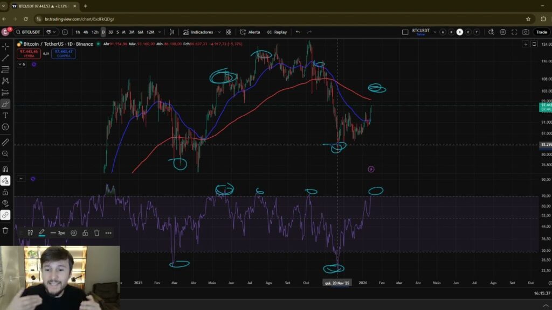Open chart settings gear in top toolbar
The width and height of the screenshot is (552, 310).
pos(502,32)
